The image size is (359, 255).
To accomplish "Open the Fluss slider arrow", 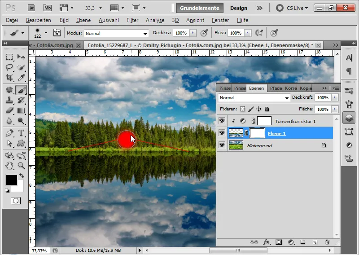I will click(248, 33).
